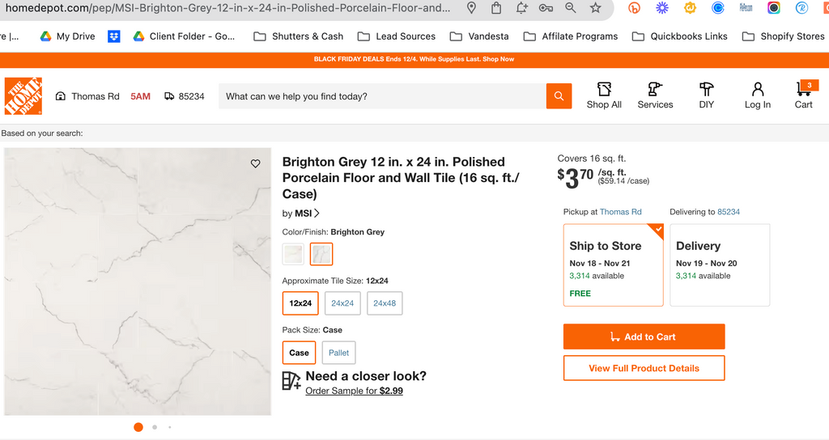Image resolution: width=829 pixels, height=440 pixels.
Task: Click the Black Friday Deals banner
Action: 414,59
